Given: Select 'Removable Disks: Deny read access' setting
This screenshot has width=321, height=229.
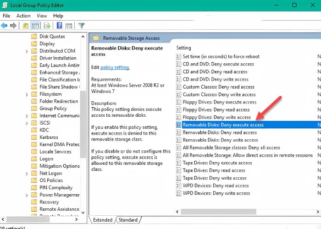Looking at the screenshot, I should 220,132.
